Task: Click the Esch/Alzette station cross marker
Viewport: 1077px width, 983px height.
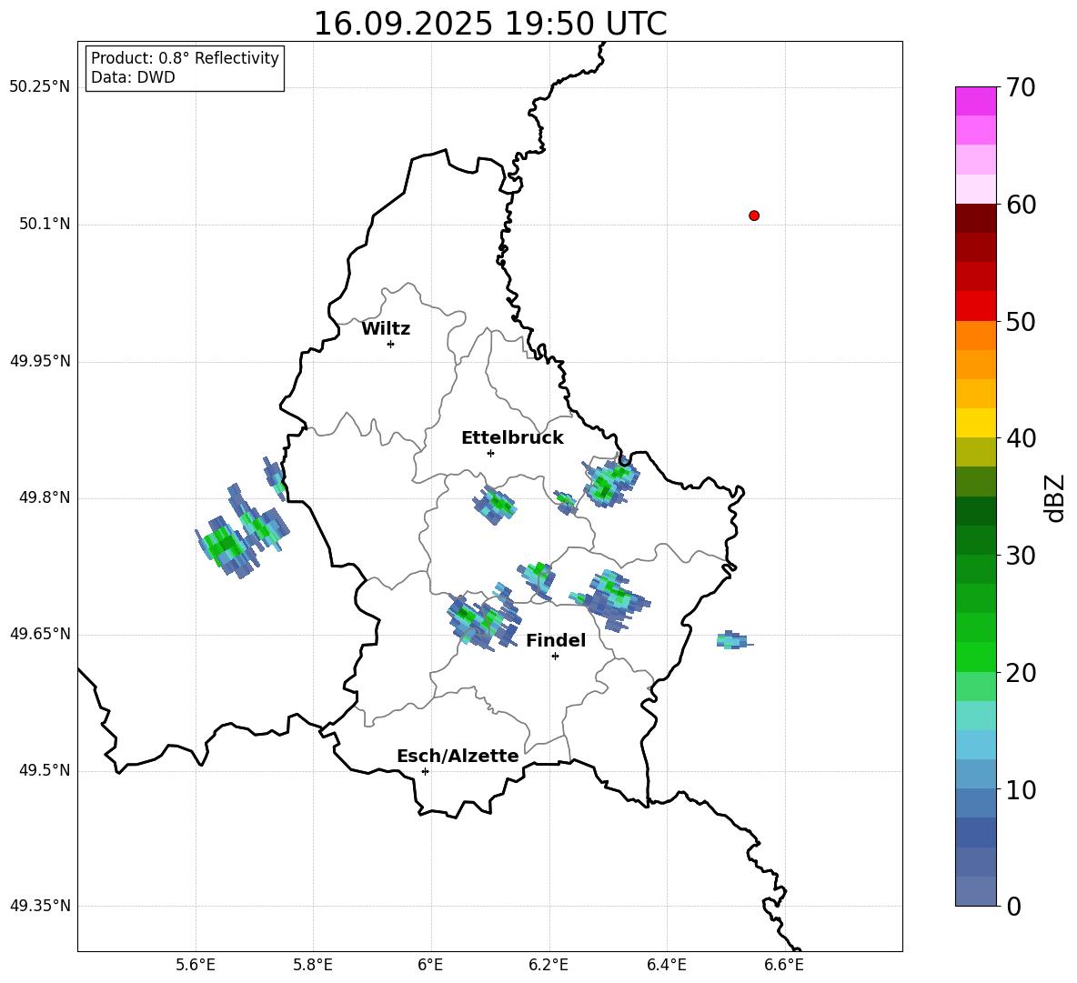Action: click(x=425, y=771)
